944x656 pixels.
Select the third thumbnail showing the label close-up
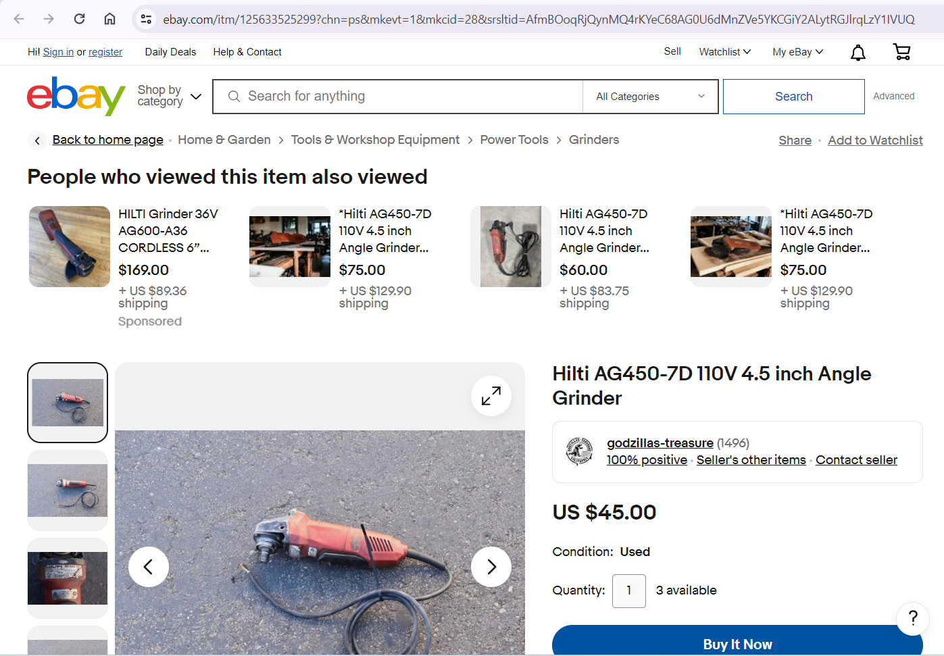[x=68, y=578]
